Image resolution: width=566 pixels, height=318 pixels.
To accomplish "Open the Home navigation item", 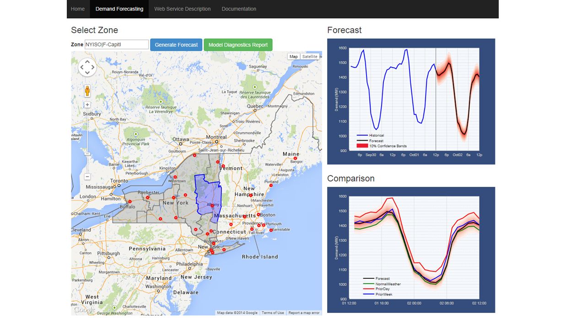I will (x=78, y=9).
